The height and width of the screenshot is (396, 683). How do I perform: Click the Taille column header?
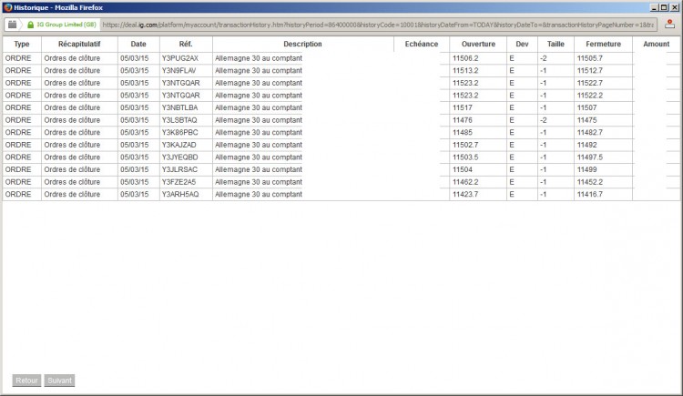pyautogui.click(x=556, y=44)
